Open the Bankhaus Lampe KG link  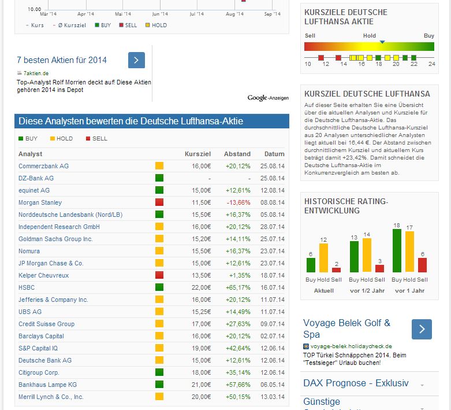[47, 385]
